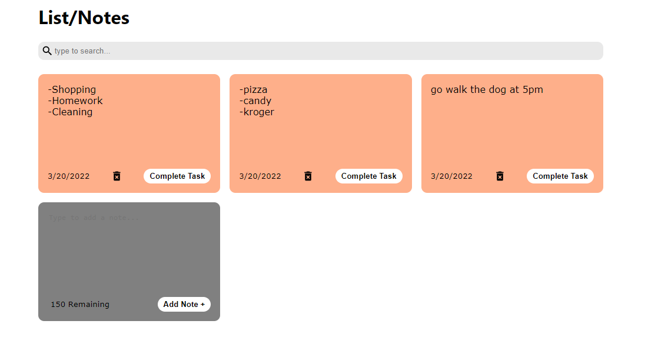Screen dimensions: 648x364
Task: Delete the Shopping Homework Cleaning note
Action: pos(117,176)
